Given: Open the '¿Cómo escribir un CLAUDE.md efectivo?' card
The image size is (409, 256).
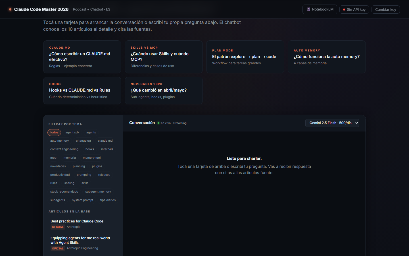Looking at the screenshot, I should [82, 57].
